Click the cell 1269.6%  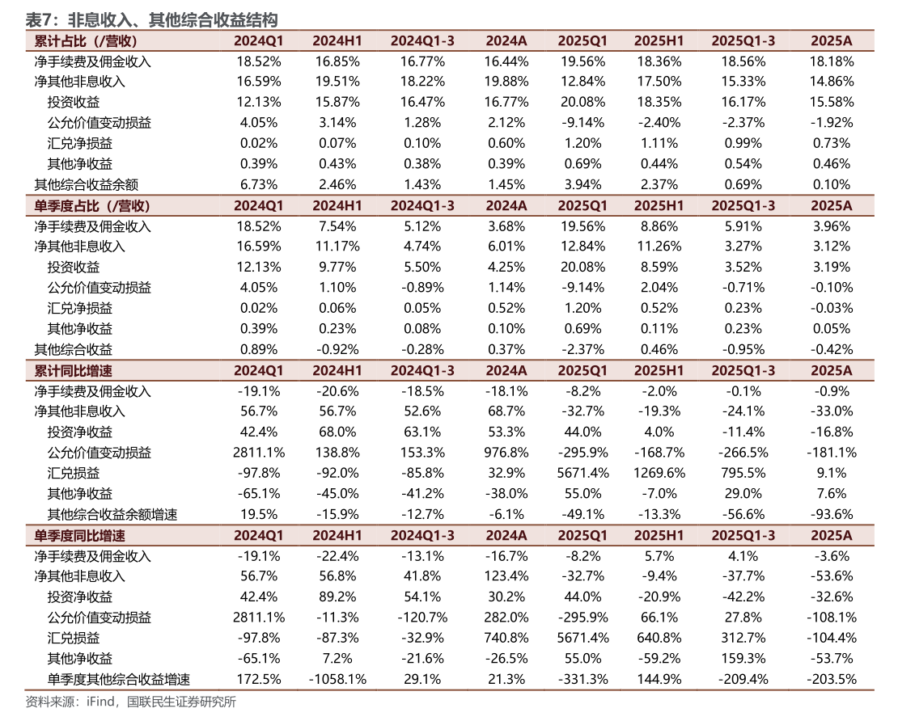(x=659, y=473)
